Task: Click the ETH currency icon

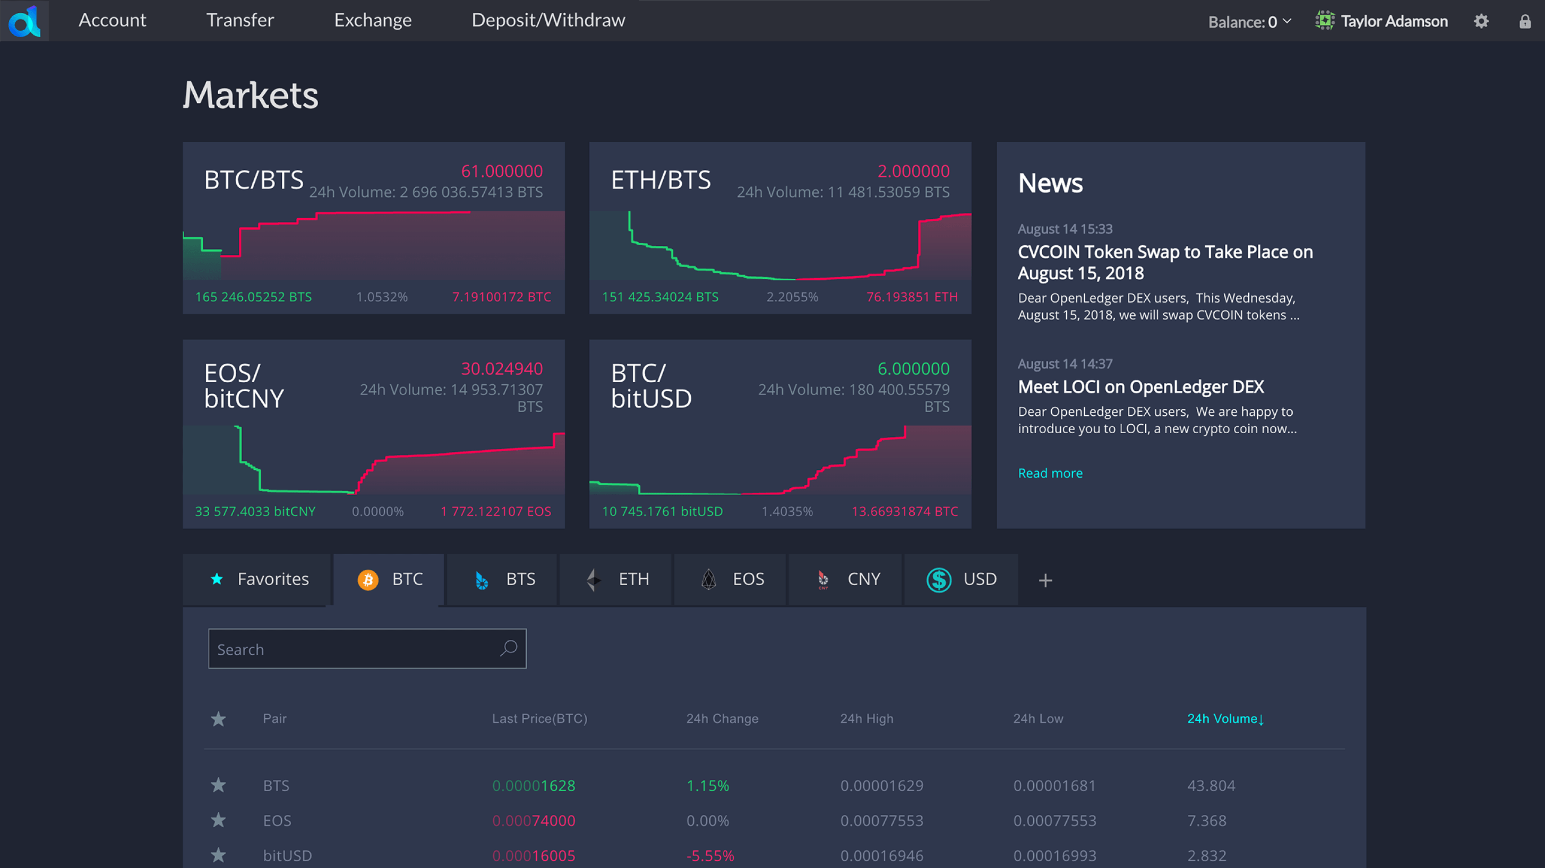Action: 594,579
